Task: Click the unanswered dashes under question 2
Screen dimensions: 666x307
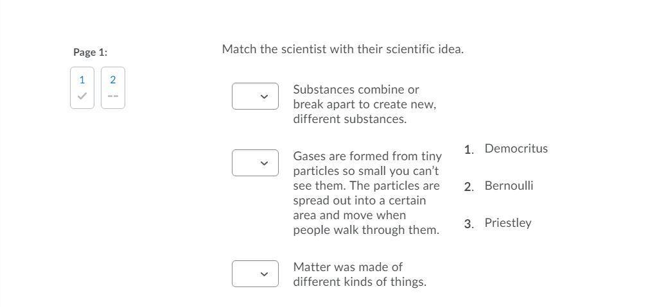Action: 113,96
